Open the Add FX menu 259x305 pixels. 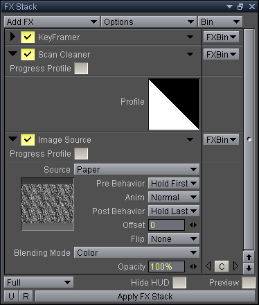coord(52,21)
